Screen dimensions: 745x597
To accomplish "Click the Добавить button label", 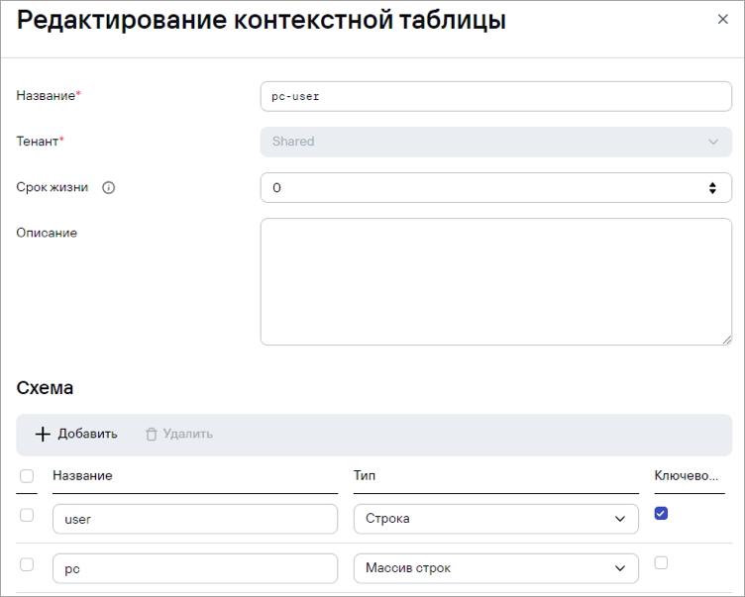I will pyautogui.click(x=87, y=434).
